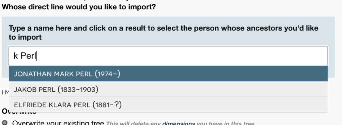The image size is (342, 125).
Task: Click into the name search input field
Action: coord(168,56)
